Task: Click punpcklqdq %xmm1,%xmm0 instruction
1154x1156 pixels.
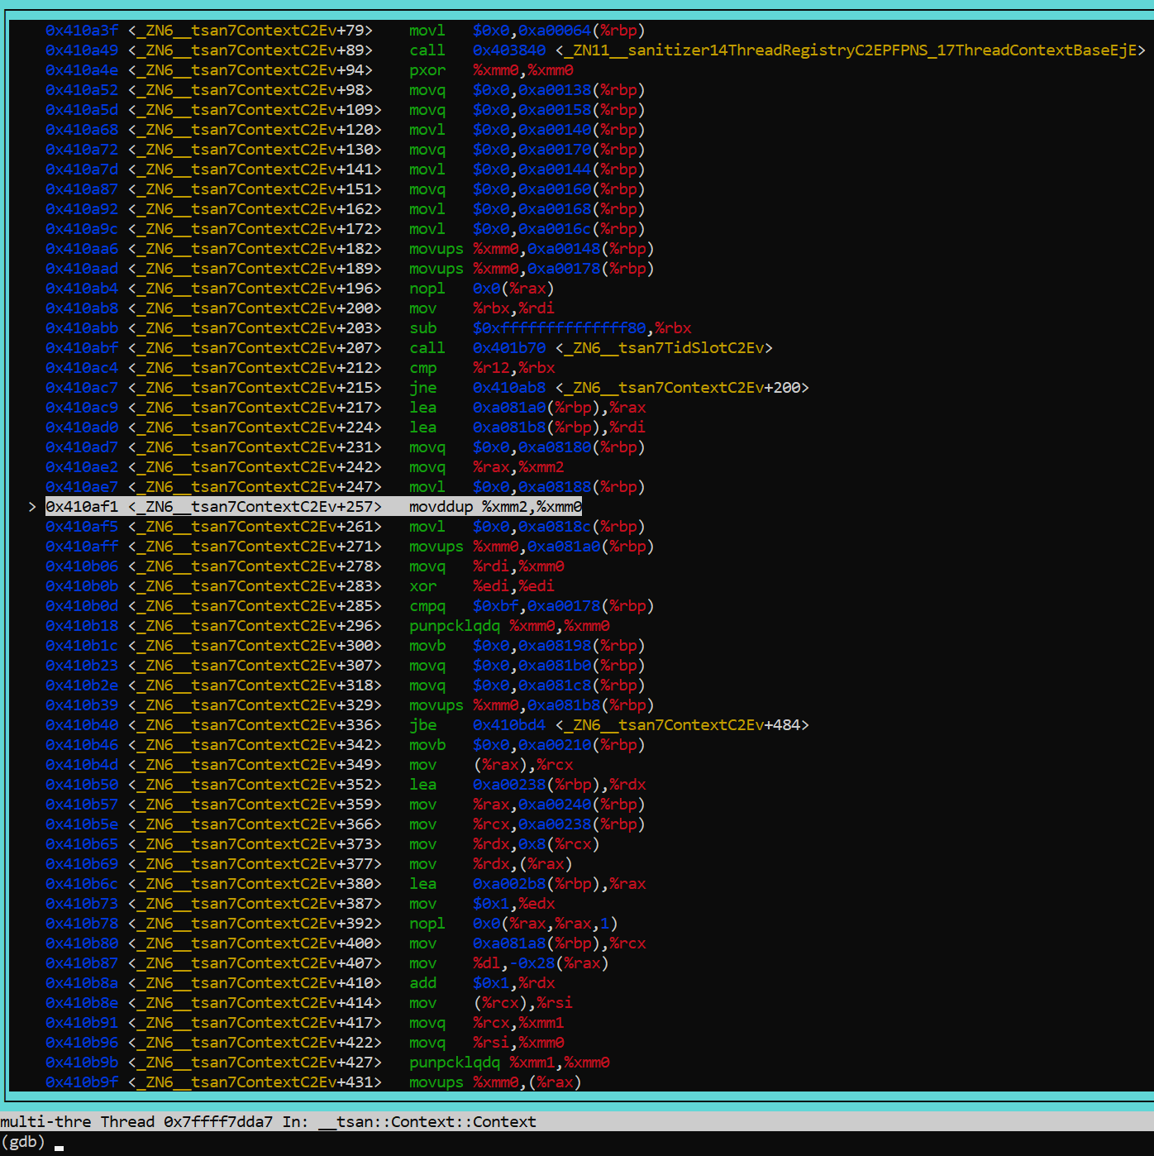Action: point(509,1063)
